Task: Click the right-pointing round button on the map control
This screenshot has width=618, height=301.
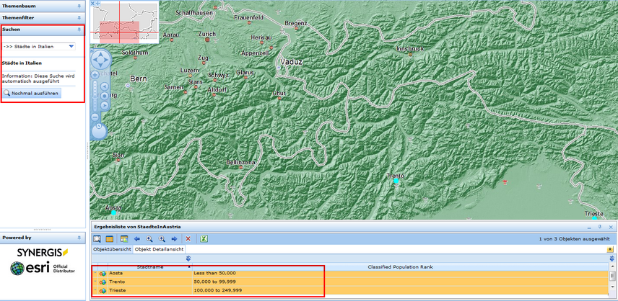Action: tap(105, 105)
